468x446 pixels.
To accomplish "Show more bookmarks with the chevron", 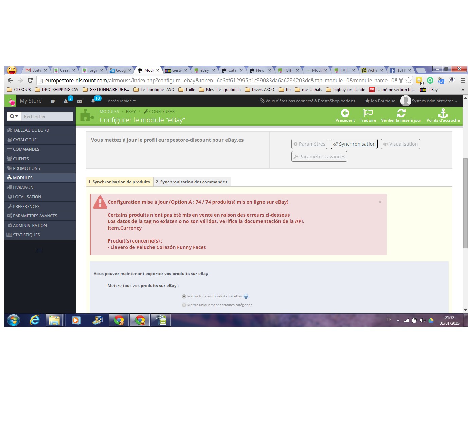I will click(463, 90).
